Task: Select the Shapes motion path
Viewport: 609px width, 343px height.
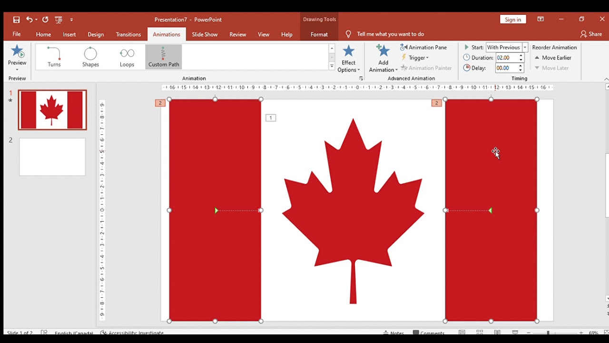Action: point(90,57)
